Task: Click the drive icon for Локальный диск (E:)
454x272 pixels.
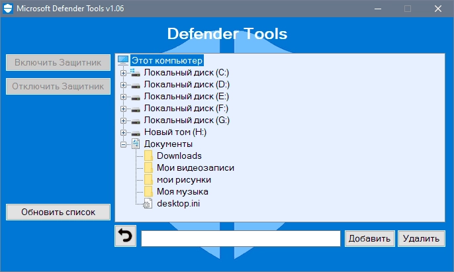Action: 136,97
